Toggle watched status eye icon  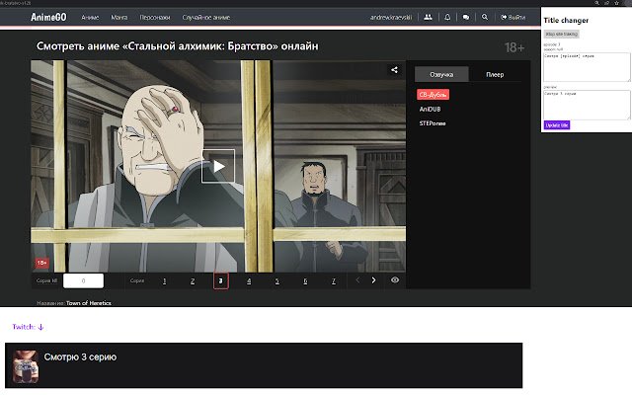[x=395, y=279]
